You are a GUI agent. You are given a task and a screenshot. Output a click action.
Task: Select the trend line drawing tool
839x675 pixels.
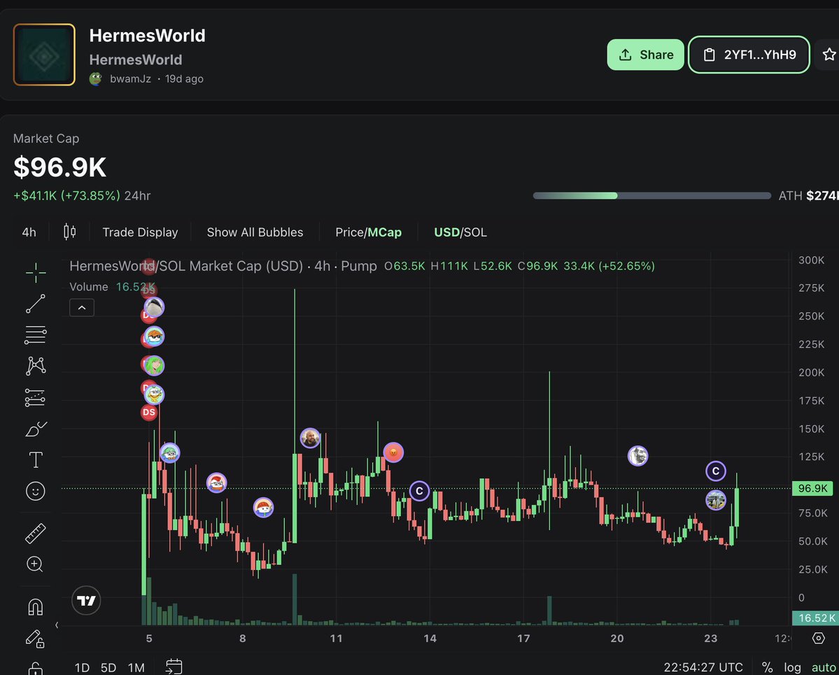(x=35, y=303)
